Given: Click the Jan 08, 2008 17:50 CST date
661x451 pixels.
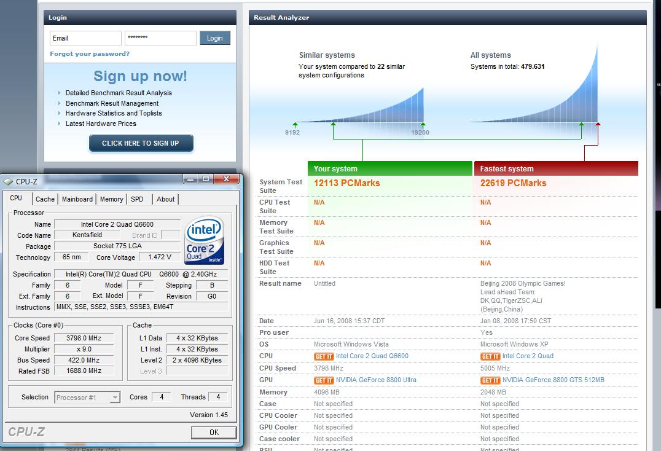Looking at the screenshot, I should 515,321.
